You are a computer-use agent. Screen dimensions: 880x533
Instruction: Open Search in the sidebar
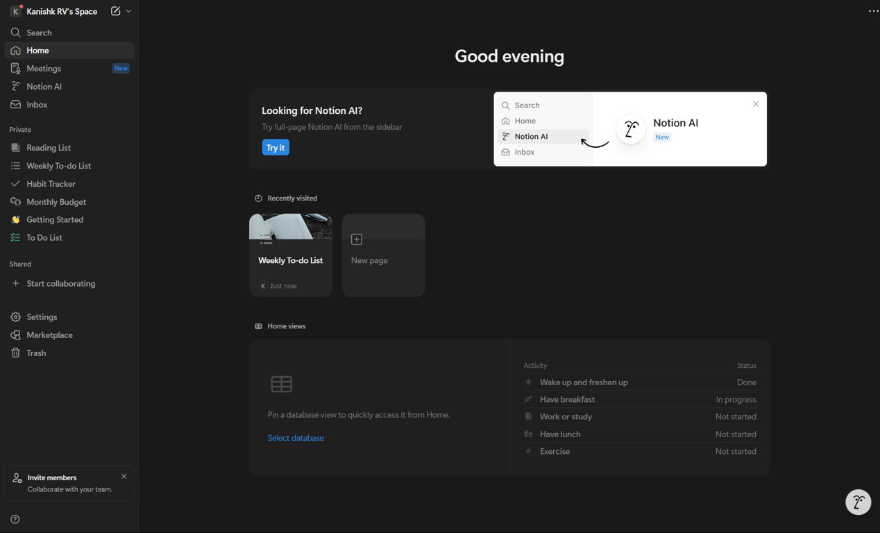[x=69, y=33]
